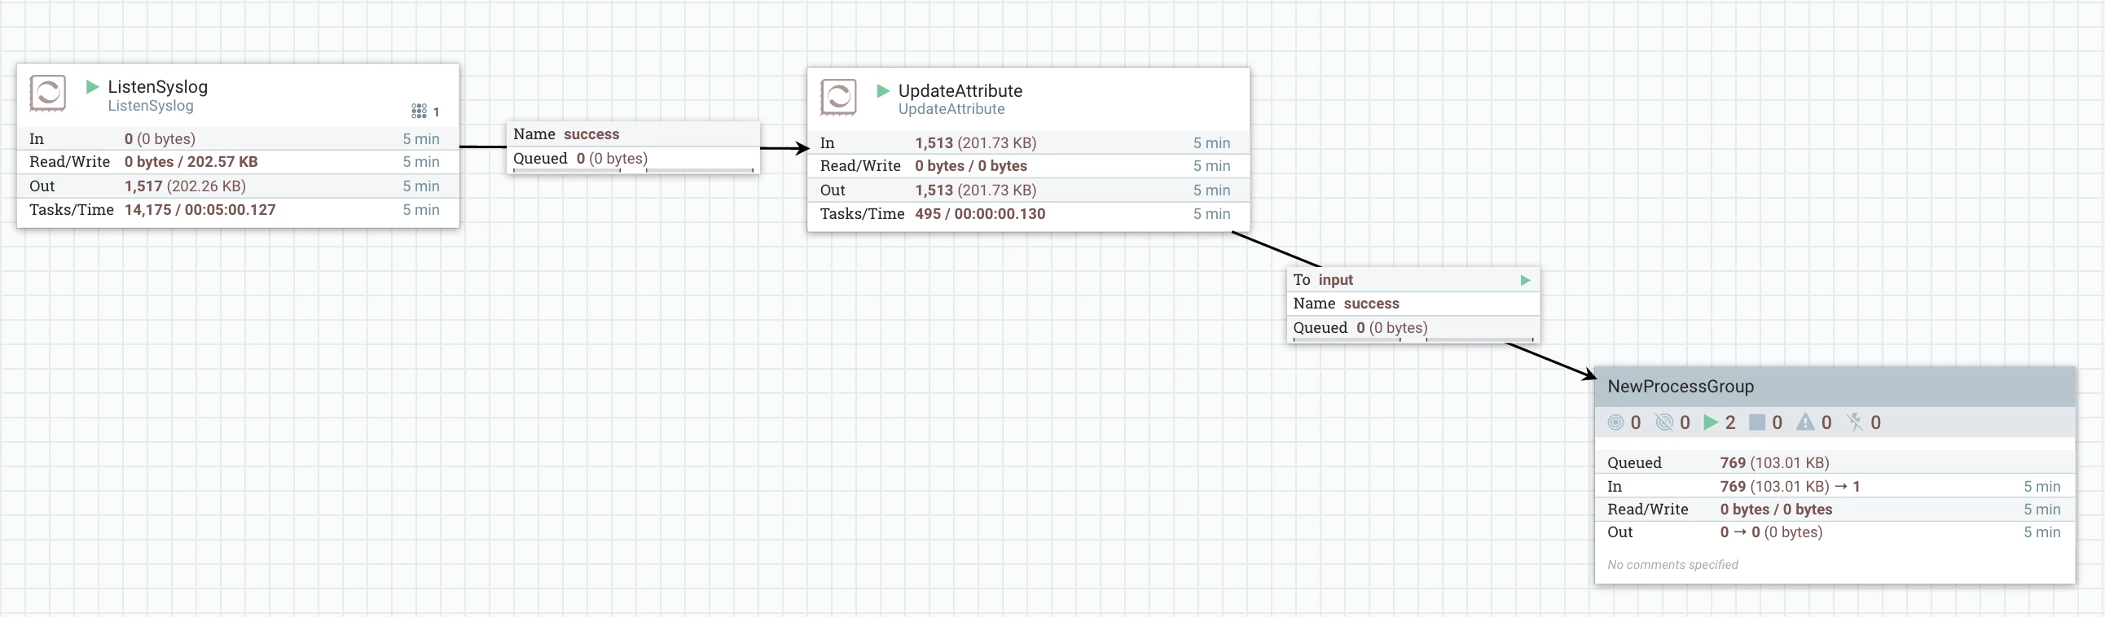This screenshot has height=617, width=2105.
Task: Click the ListenSyslog active threads icon
Action: [x=420, y=111]
